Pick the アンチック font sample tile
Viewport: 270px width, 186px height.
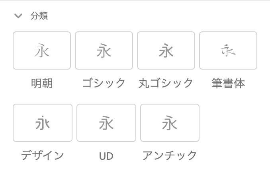pos(170,123)
